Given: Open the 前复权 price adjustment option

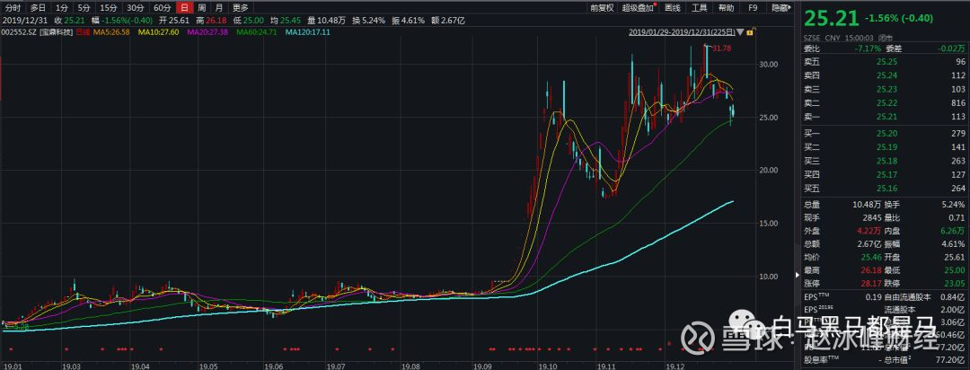Looking at the screenshot, I should tap(601, 8).
